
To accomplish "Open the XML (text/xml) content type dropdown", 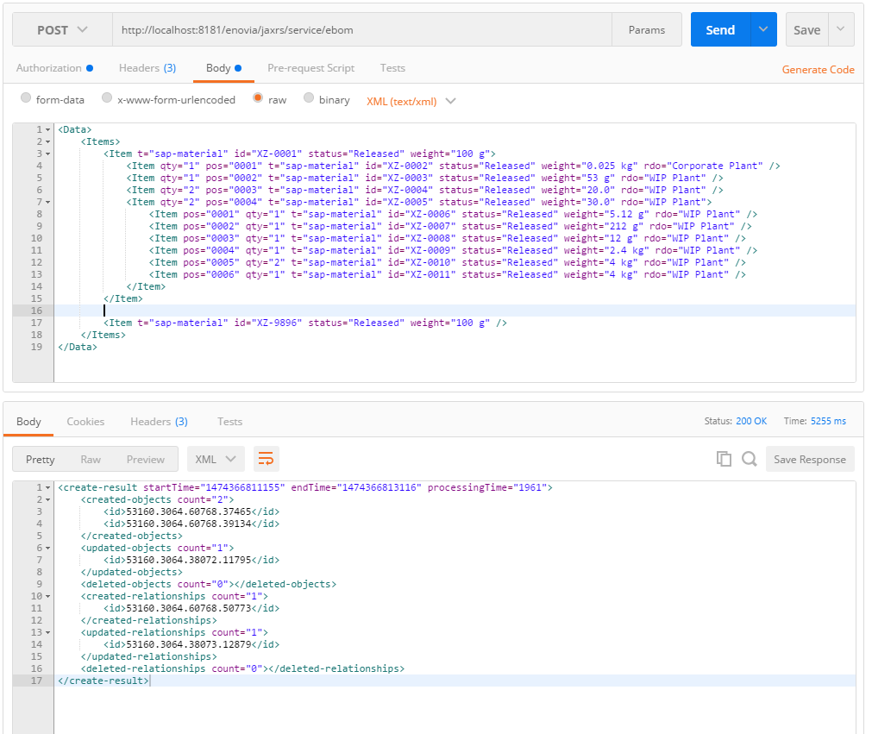I will pos(411,101).
